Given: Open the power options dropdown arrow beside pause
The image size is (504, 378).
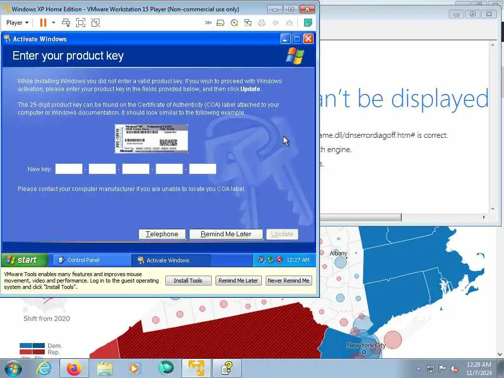Looking at the screenshot, I should 54,23.
